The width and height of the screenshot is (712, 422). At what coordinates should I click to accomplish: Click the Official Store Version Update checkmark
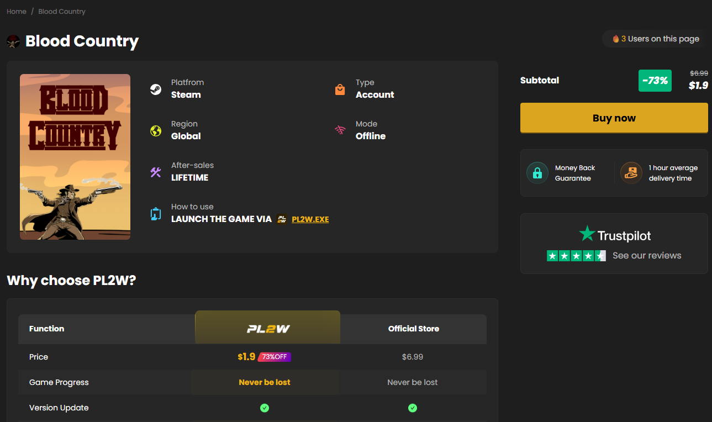pyautogui.click(x=413, y=408)
